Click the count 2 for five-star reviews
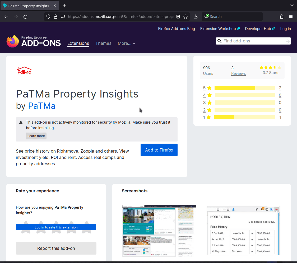 tap(280, 88)
